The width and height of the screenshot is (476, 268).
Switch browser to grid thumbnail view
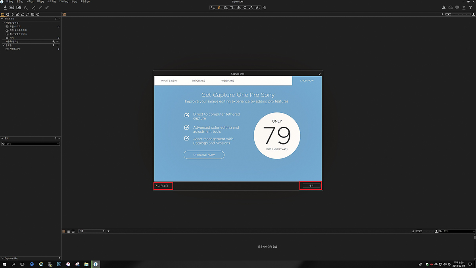coord(64,231)
